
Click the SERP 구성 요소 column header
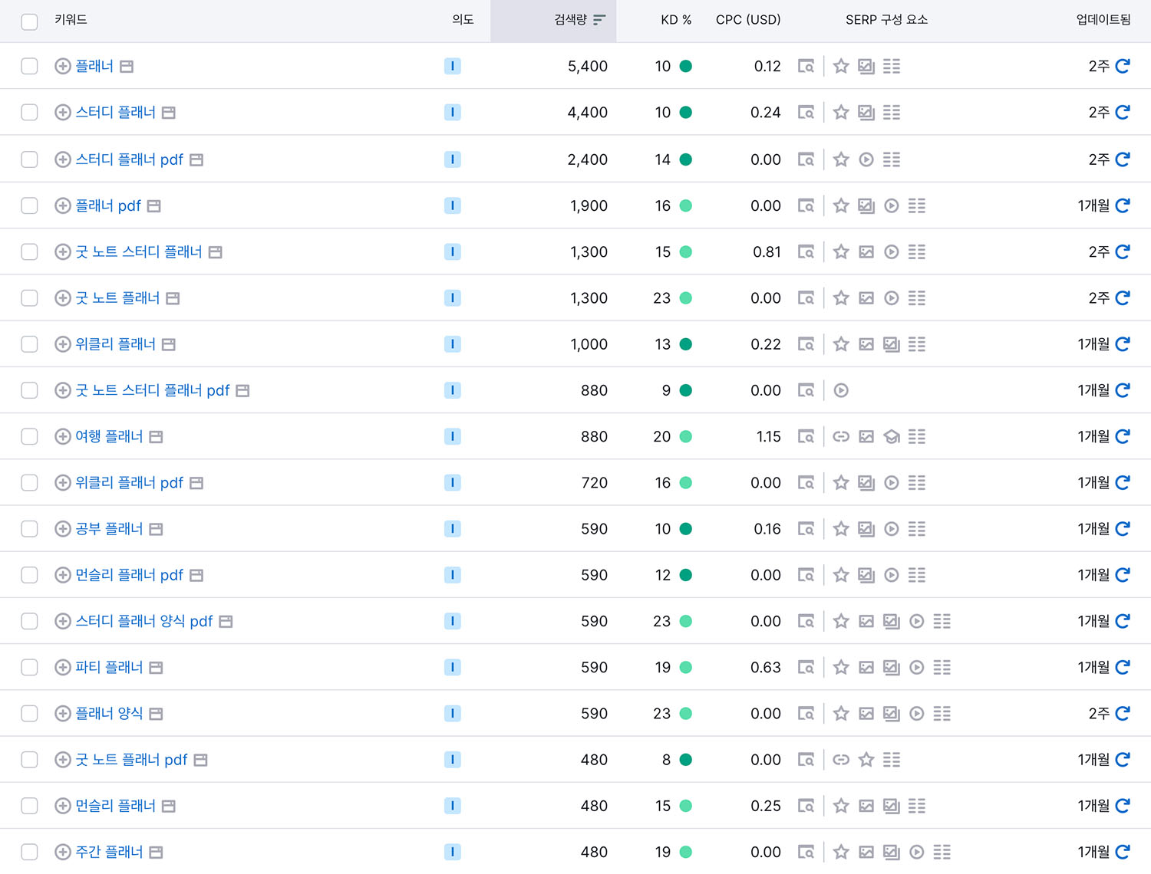tap(886, 20)
